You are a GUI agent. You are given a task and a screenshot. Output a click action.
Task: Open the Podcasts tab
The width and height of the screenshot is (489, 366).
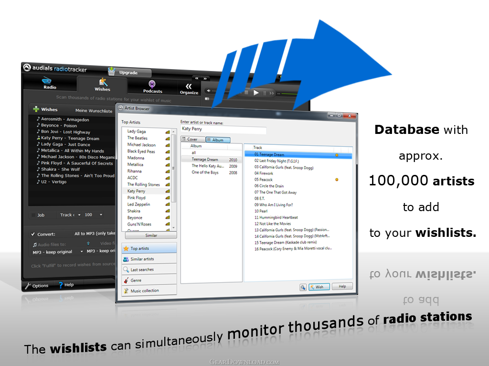point(152,87)
